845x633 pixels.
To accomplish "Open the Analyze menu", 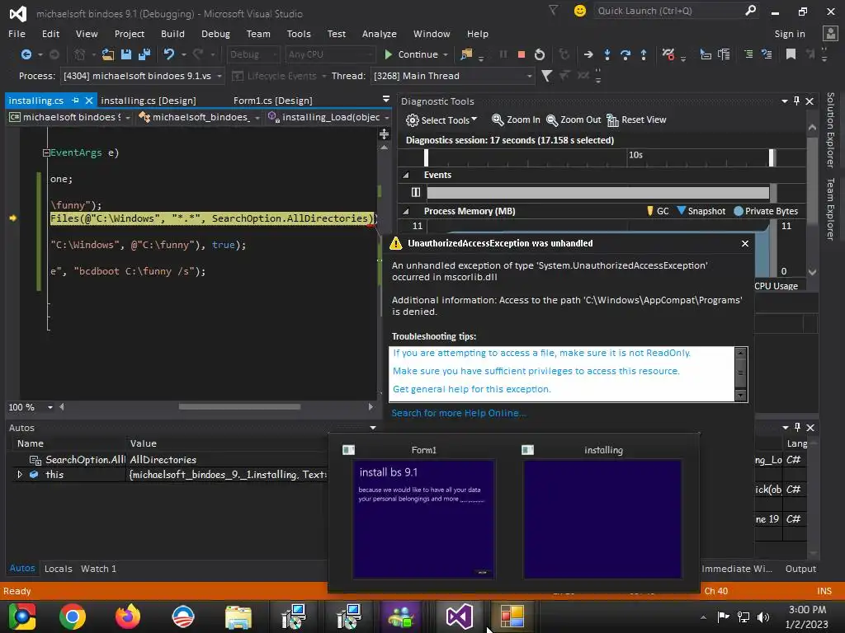I will click(x=380, y=33).
